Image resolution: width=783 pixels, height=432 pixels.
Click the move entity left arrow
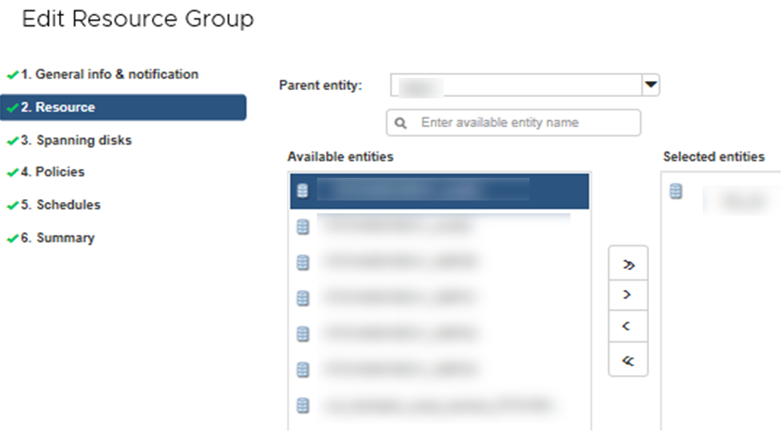(x=628, y=328)
